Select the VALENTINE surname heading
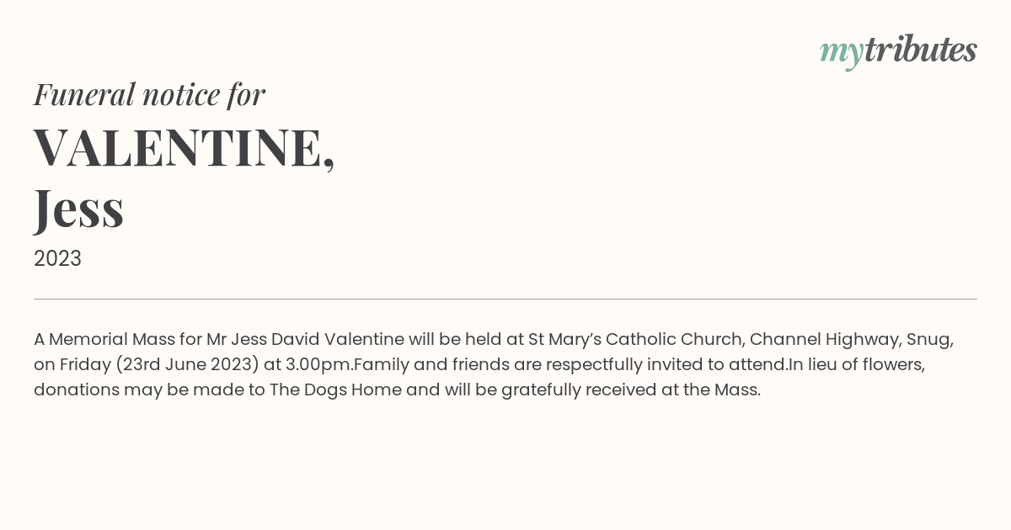This screenshot has height=530, width=1011. [184, 148]
